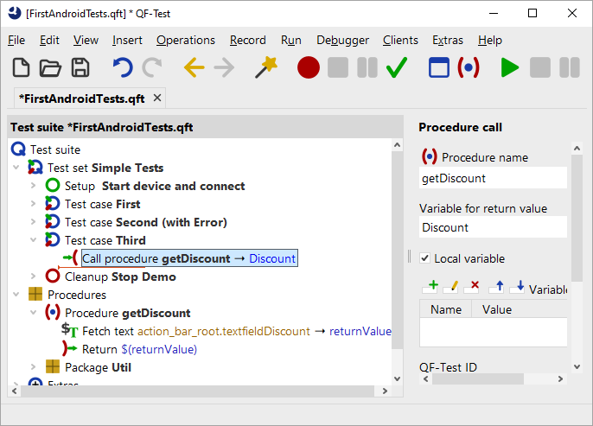
Task: Select the Return $(returnValue) tree node
Action: tap(138, 349)
